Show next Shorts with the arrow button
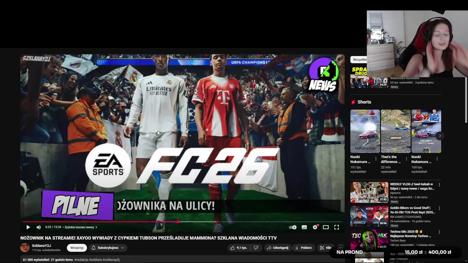The width and height of the screenshot is (468, 263). [440, 136]
